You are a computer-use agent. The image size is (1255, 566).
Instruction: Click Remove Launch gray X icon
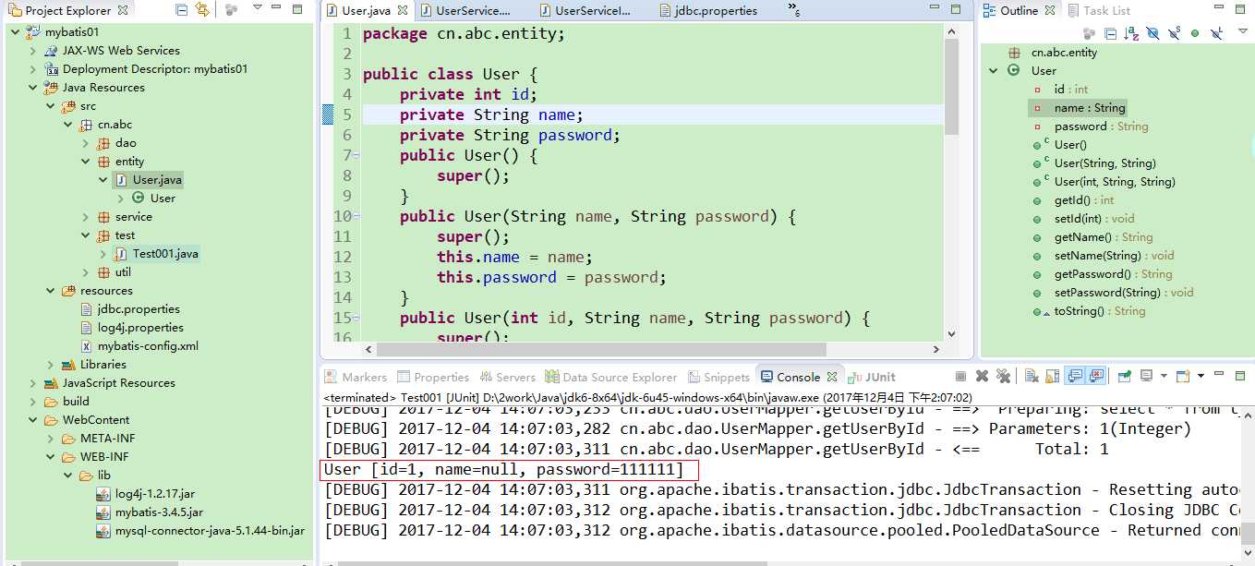[982, 376]
